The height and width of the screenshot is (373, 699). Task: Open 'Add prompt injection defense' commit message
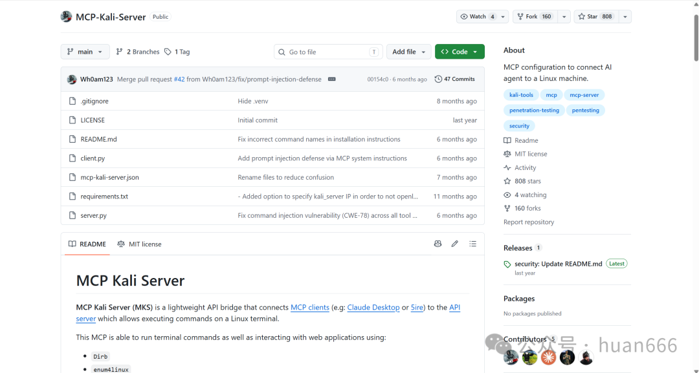click(x=322, y=158)
